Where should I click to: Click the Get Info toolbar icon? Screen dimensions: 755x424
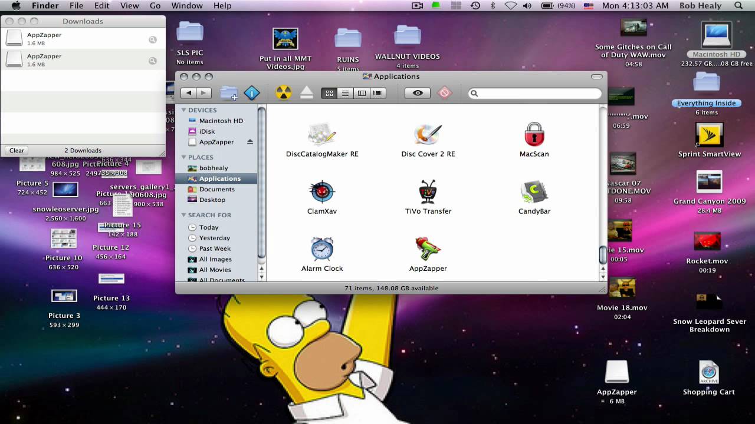coord(252,93)
